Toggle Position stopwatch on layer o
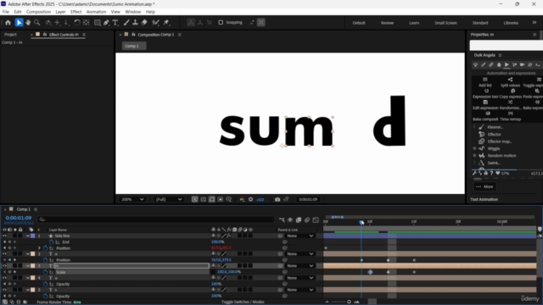 (45, 260)
